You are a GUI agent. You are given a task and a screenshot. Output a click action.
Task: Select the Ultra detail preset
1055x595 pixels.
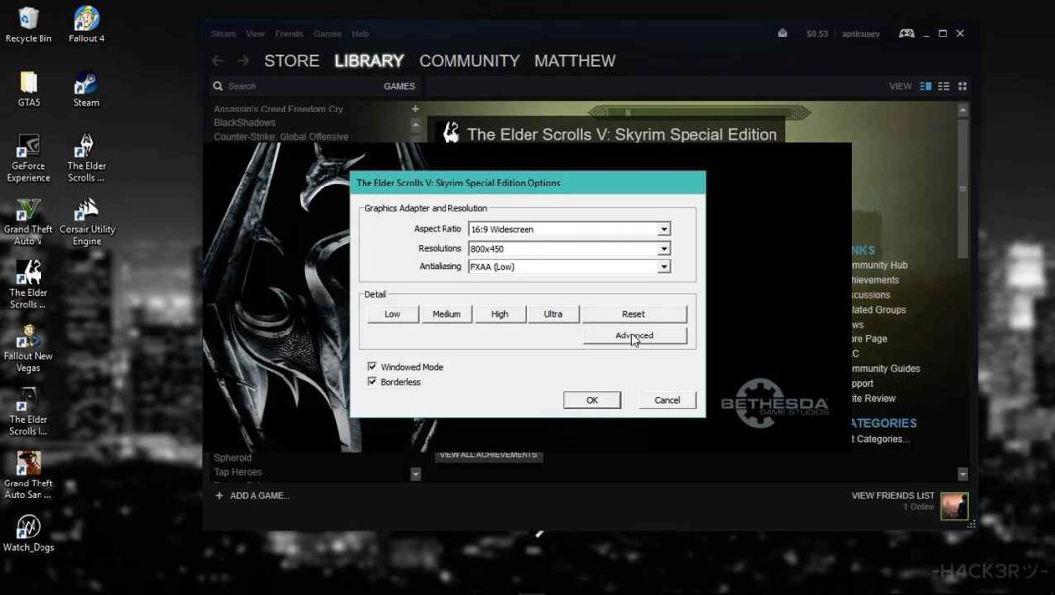click(x=553, y=313)
